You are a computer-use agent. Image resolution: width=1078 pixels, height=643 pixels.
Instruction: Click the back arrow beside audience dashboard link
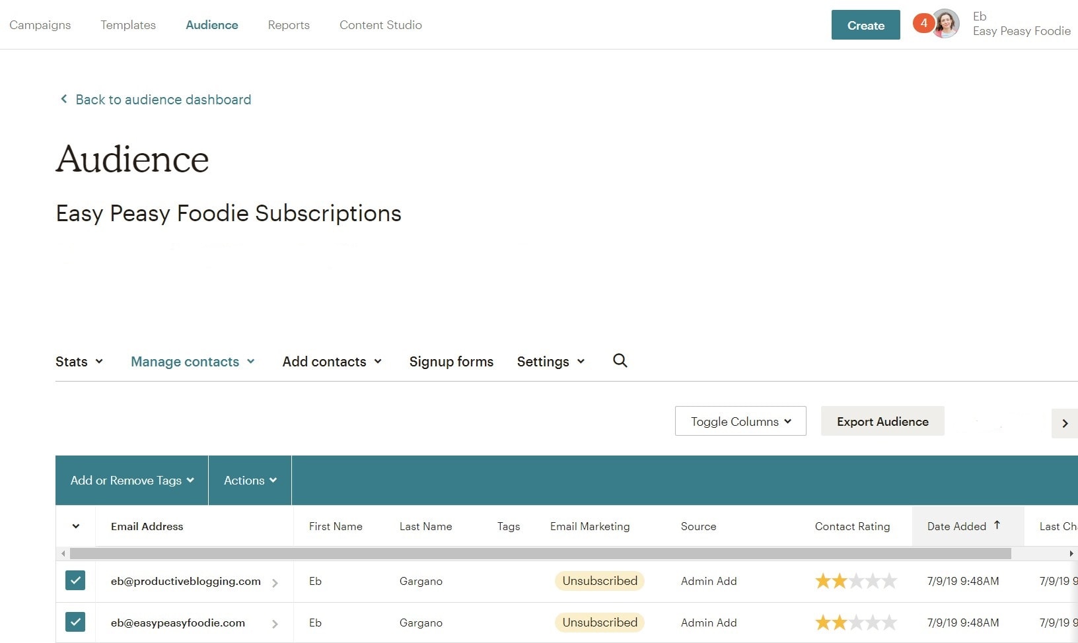63,99
